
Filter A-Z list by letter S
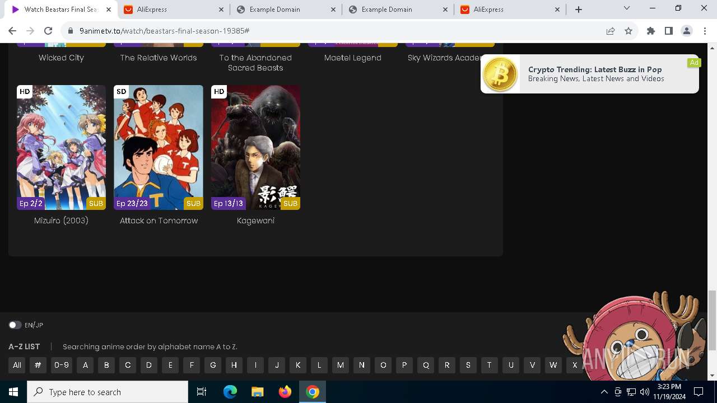coord(468,365)
